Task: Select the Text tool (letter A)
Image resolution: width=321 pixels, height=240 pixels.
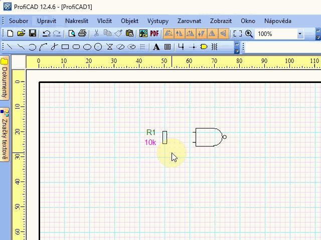Action: pos(156,47)
